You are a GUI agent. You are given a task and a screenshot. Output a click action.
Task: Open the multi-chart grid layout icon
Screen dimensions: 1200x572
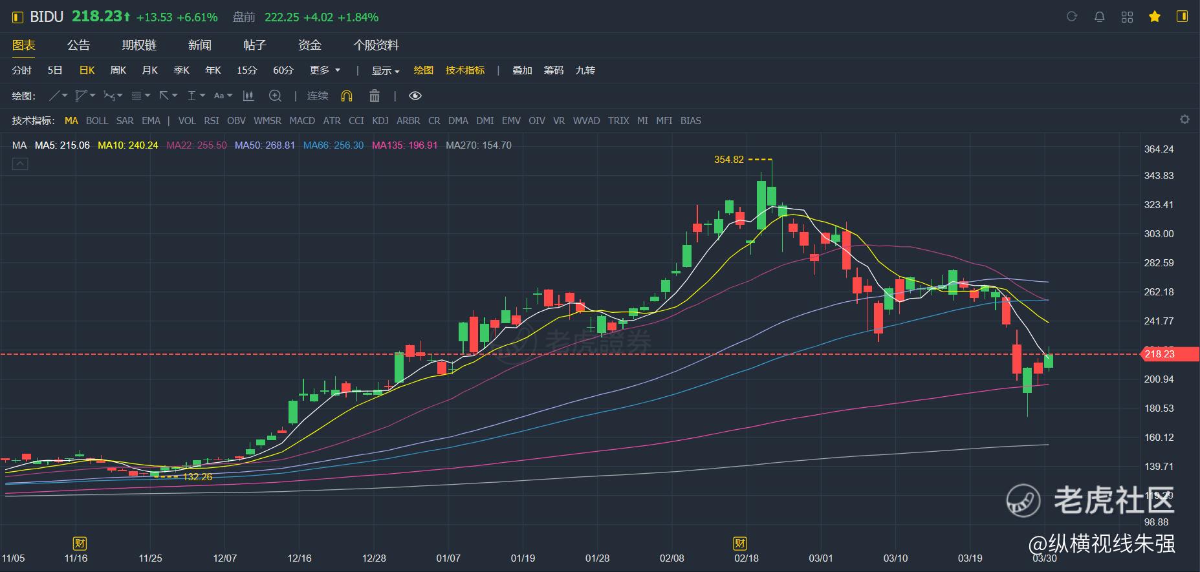click(x=1127, y=17)
